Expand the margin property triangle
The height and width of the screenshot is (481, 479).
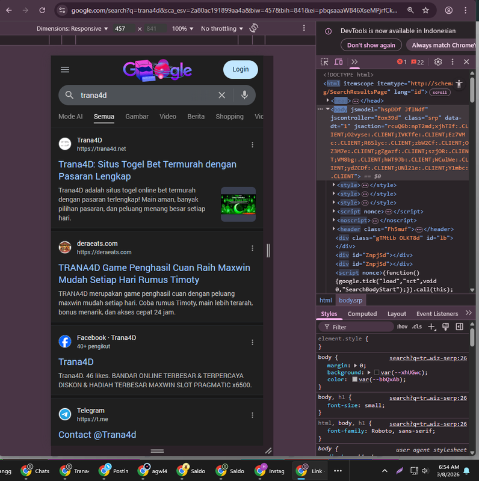pos(355,366)
